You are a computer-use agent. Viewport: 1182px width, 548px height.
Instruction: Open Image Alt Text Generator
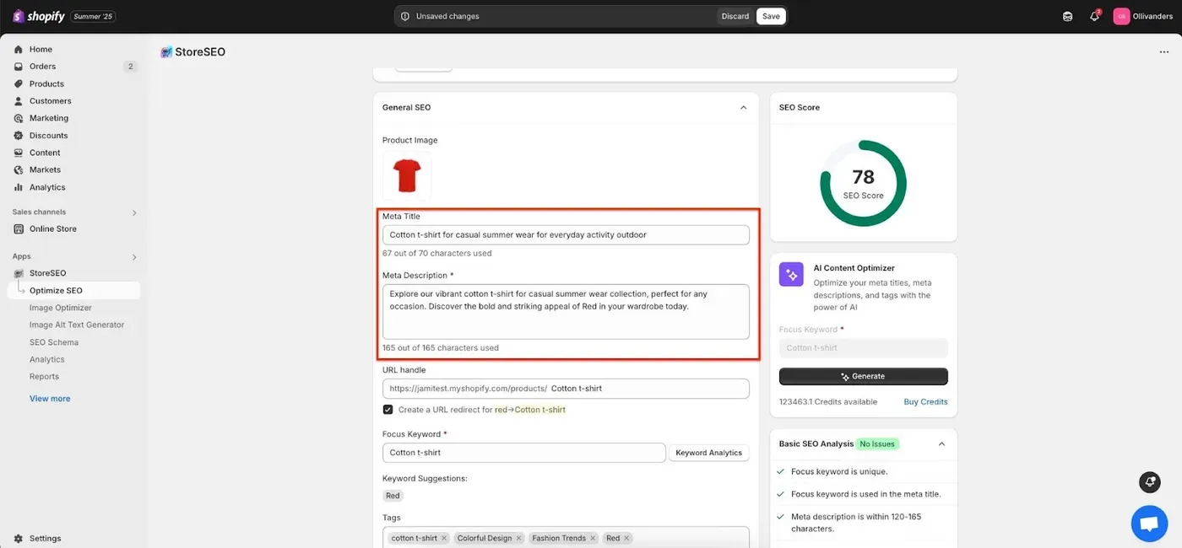click(x=77, y=325)
